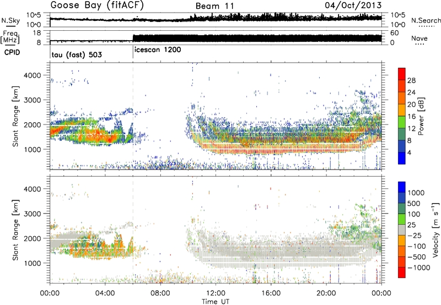The height and width of the screenshot is (305, 441).
Task: Click the 'Beam 11' header label
Action: tap(215, 6)
